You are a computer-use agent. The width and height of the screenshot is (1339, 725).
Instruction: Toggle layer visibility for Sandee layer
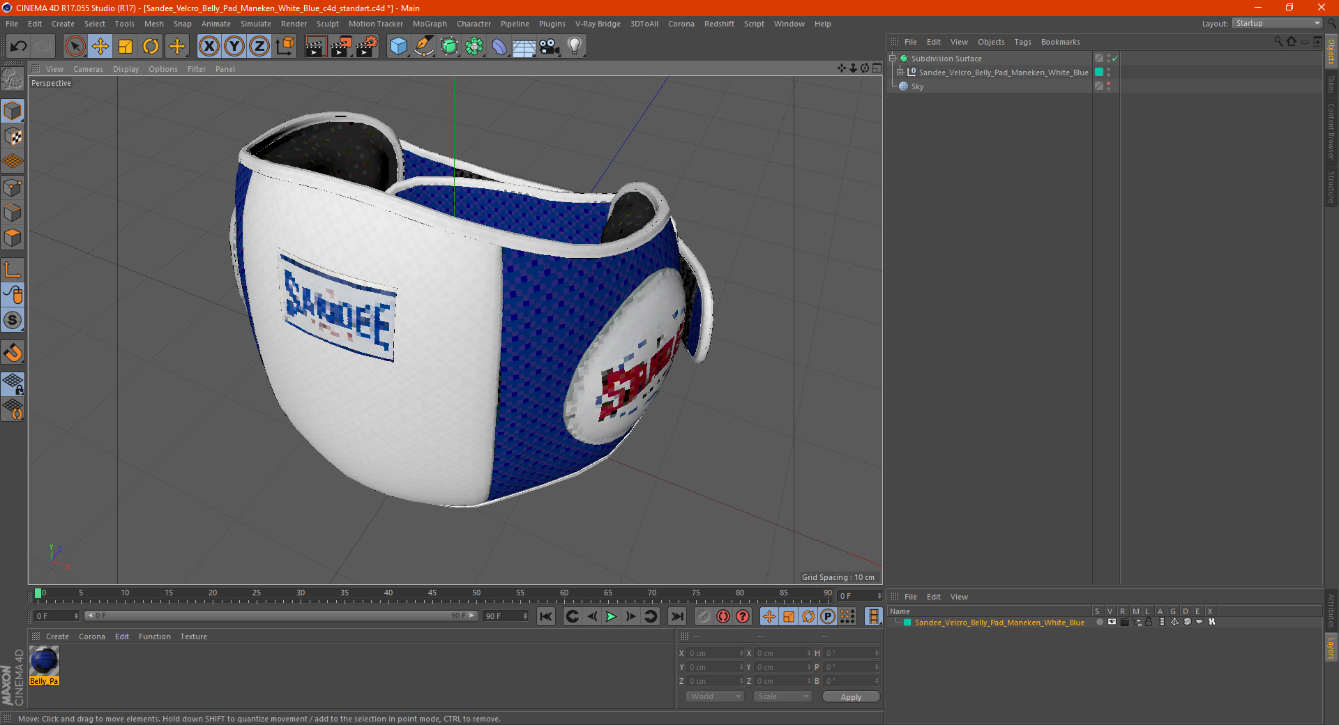1111,622
